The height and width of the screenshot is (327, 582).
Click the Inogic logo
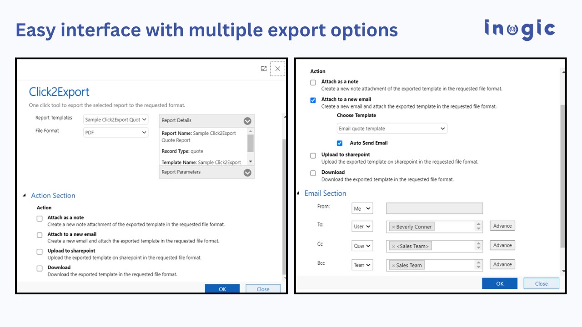point(520,30)
